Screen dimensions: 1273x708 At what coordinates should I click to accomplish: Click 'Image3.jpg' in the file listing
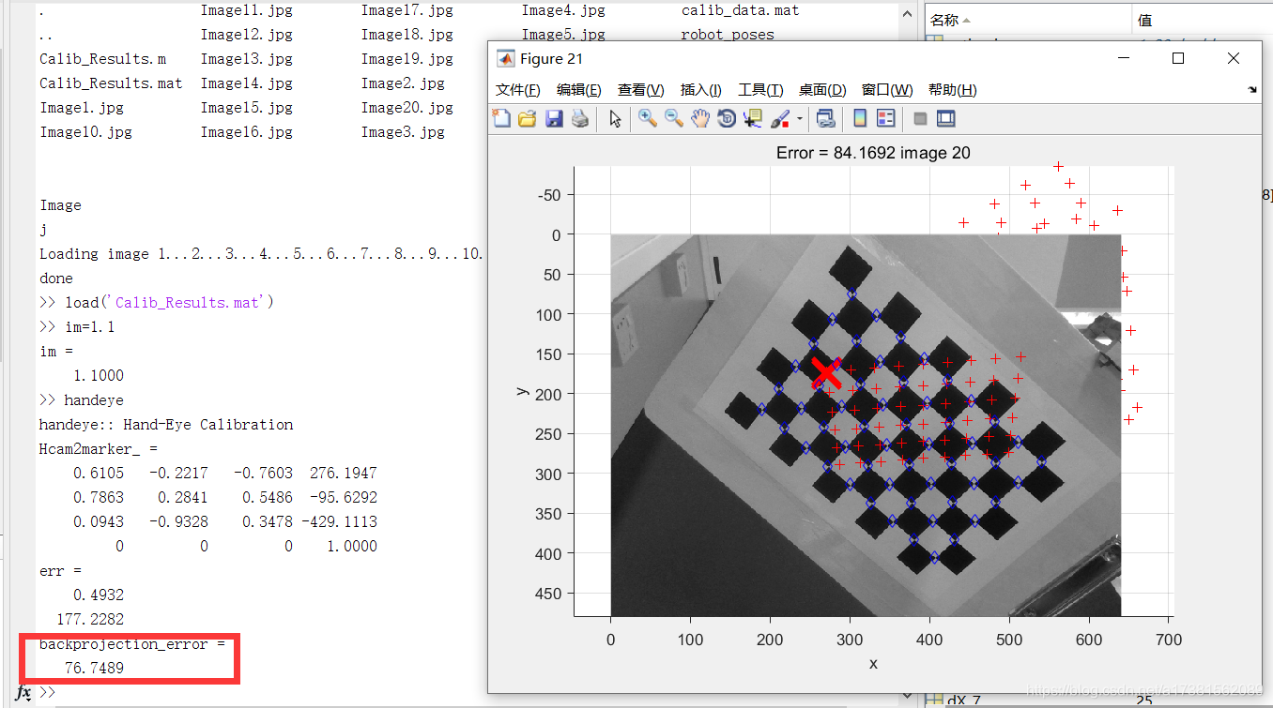click(403, 132)
